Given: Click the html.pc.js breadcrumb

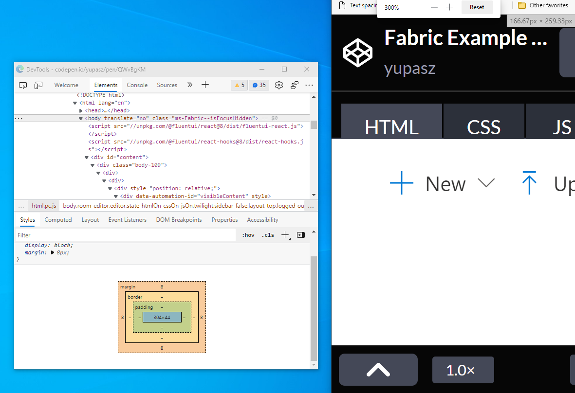Looking at the screenshot, I should pos(44,206).
